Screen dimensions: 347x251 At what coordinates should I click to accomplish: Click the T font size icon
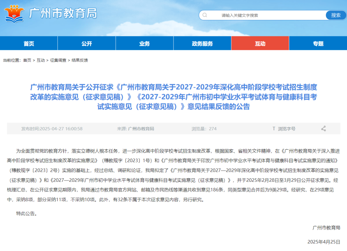(x=274, y=129)
